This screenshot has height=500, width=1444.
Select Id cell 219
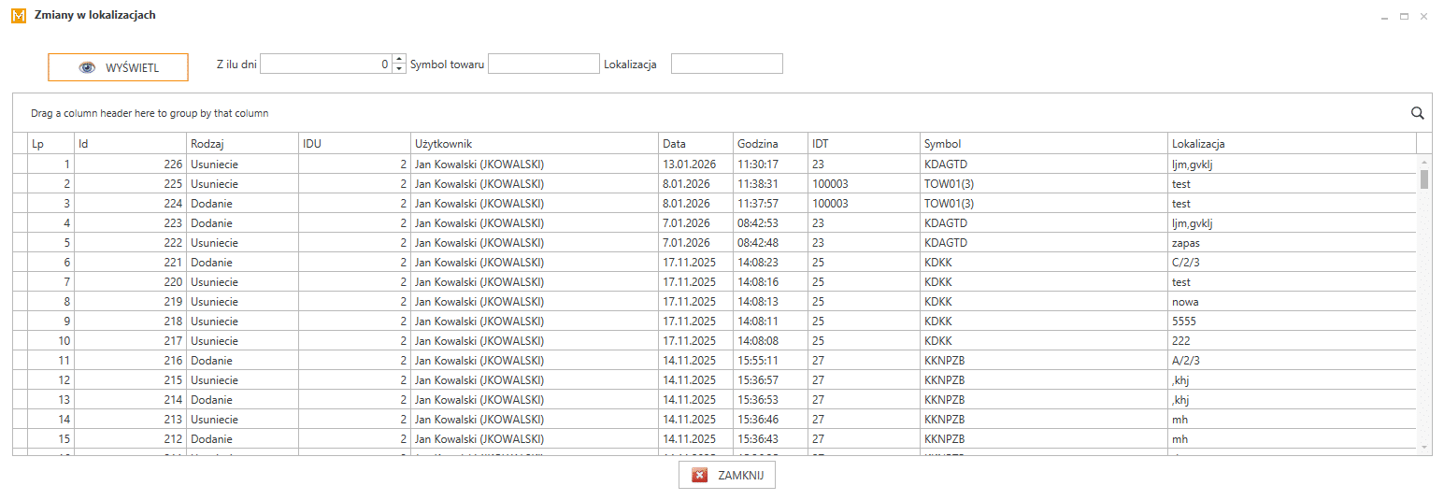point(130,302)
